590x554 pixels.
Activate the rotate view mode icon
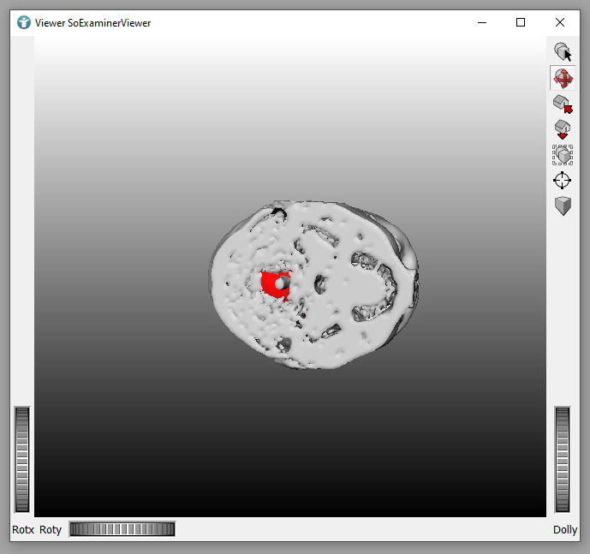(x=563, y=78)
